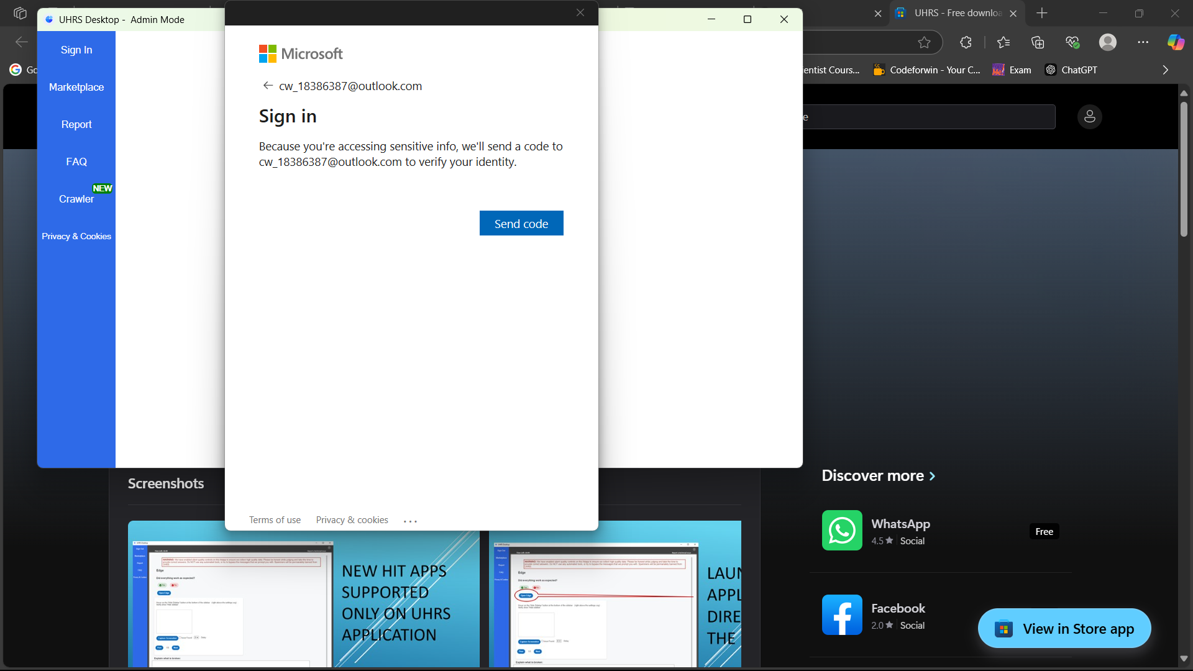Click the browser profile avatar icon
Viewport: 1193px width, 671px height.
click(x=1107, y=42)
